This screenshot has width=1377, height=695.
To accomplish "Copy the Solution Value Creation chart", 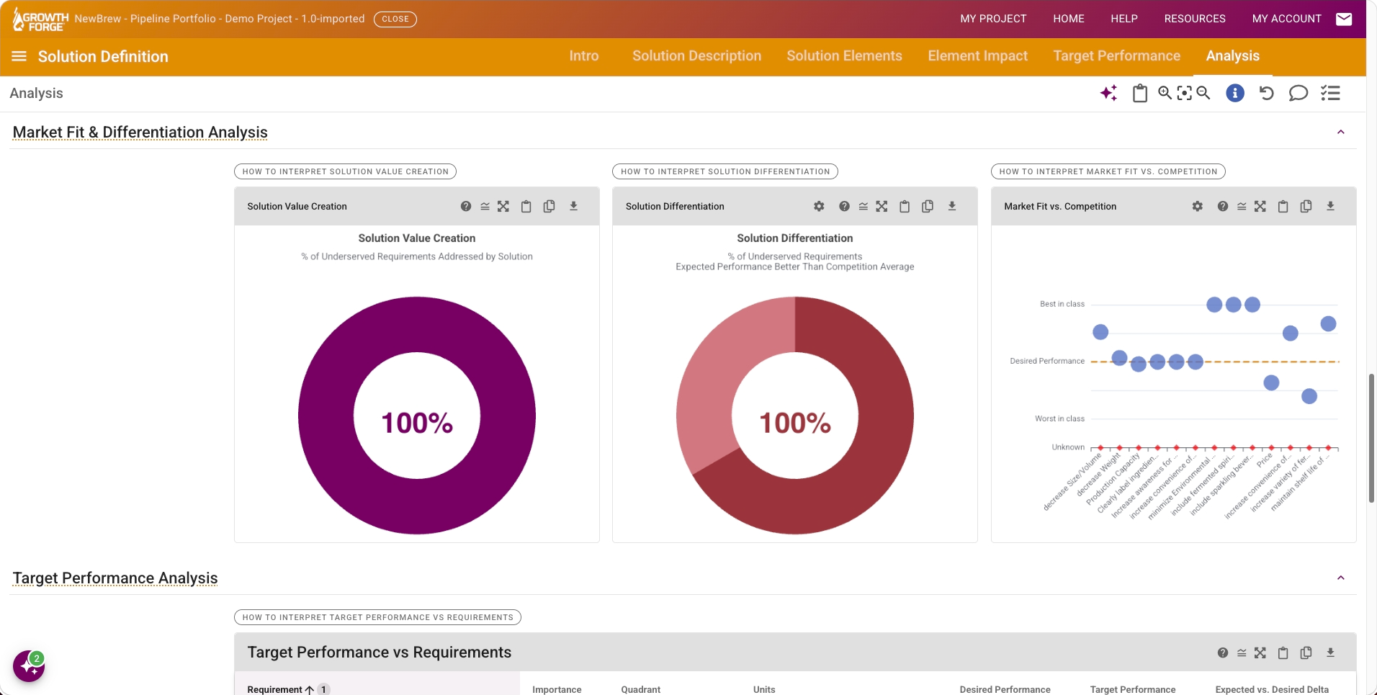I will pyautogui.click(x=550, y=207).
